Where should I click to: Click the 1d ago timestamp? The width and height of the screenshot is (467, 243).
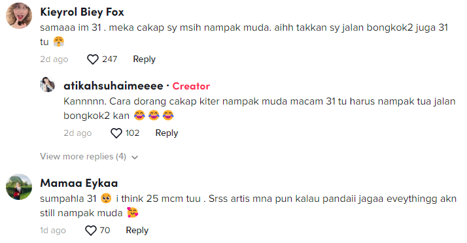[x=53, y=231]
